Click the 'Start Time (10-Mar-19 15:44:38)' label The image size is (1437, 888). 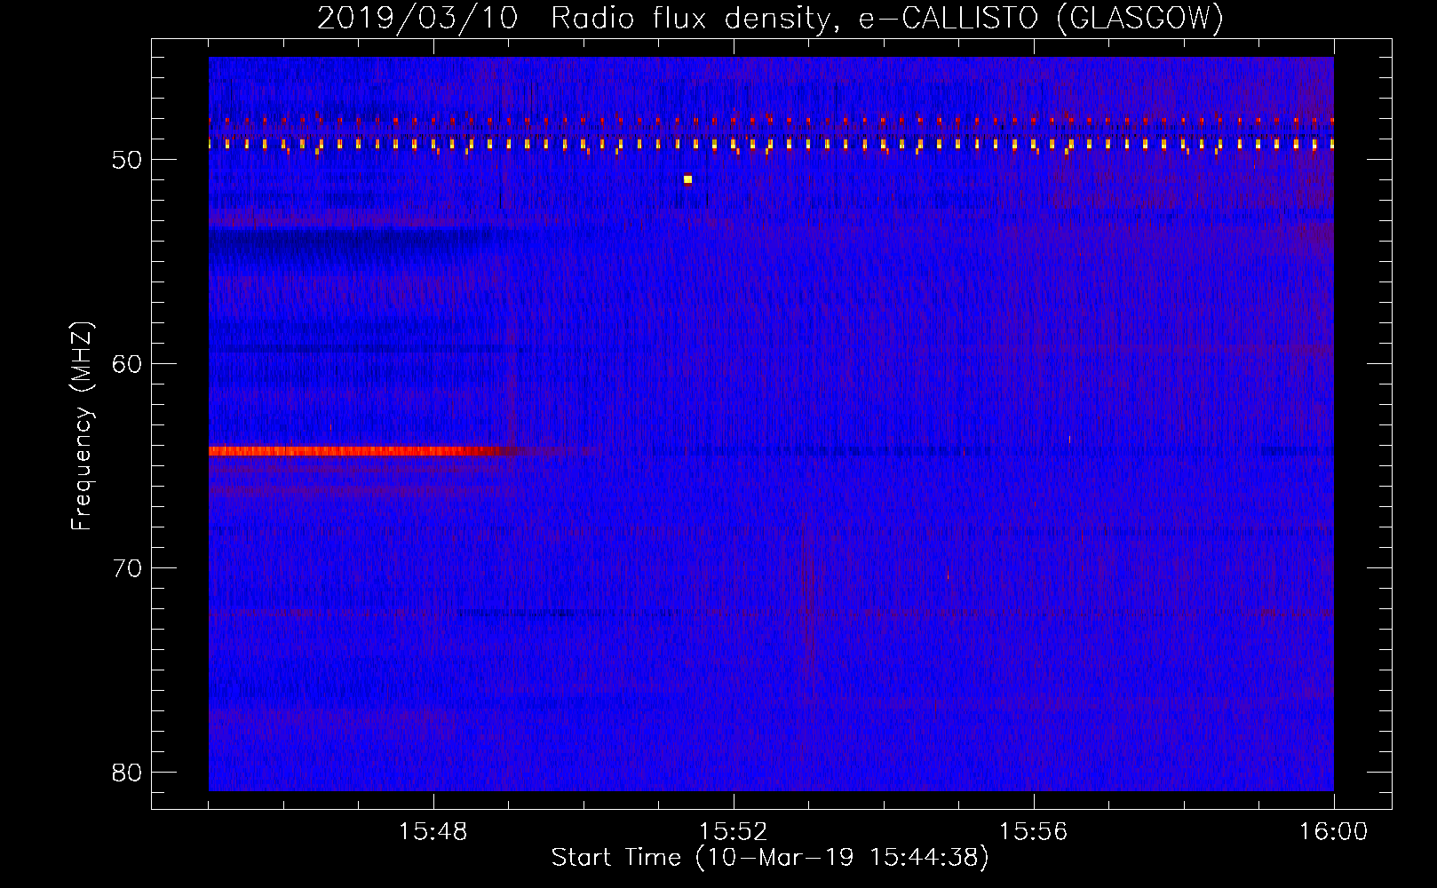770,858
